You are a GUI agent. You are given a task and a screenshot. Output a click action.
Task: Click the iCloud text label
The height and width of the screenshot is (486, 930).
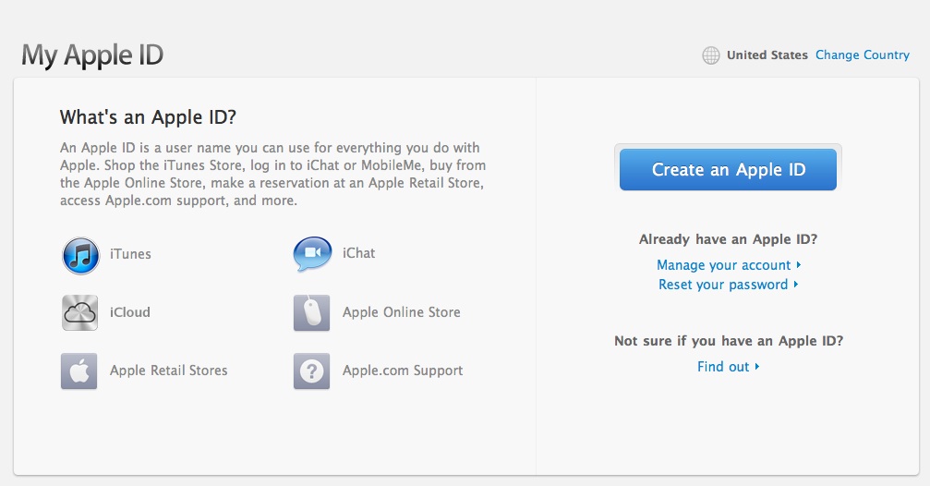coord(130,312)
